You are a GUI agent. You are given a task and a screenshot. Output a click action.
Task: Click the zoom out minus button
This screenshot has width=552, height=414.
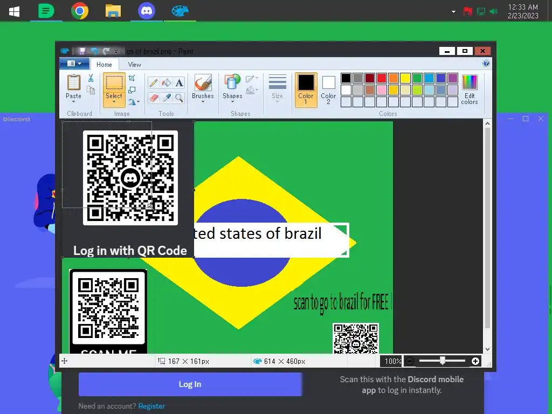point(410,361)
